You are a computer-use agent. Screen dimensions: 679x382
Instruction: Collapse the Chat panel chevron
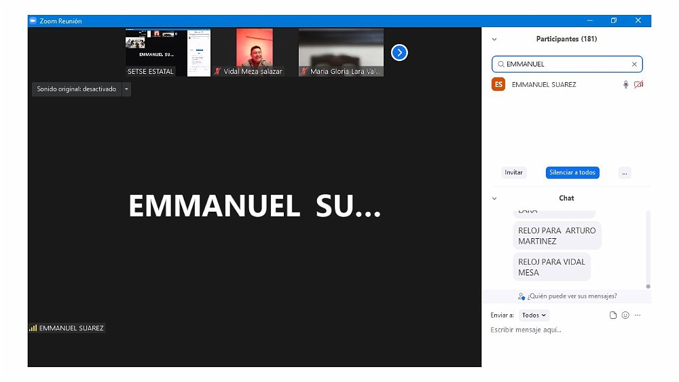[x=494, y=199]
